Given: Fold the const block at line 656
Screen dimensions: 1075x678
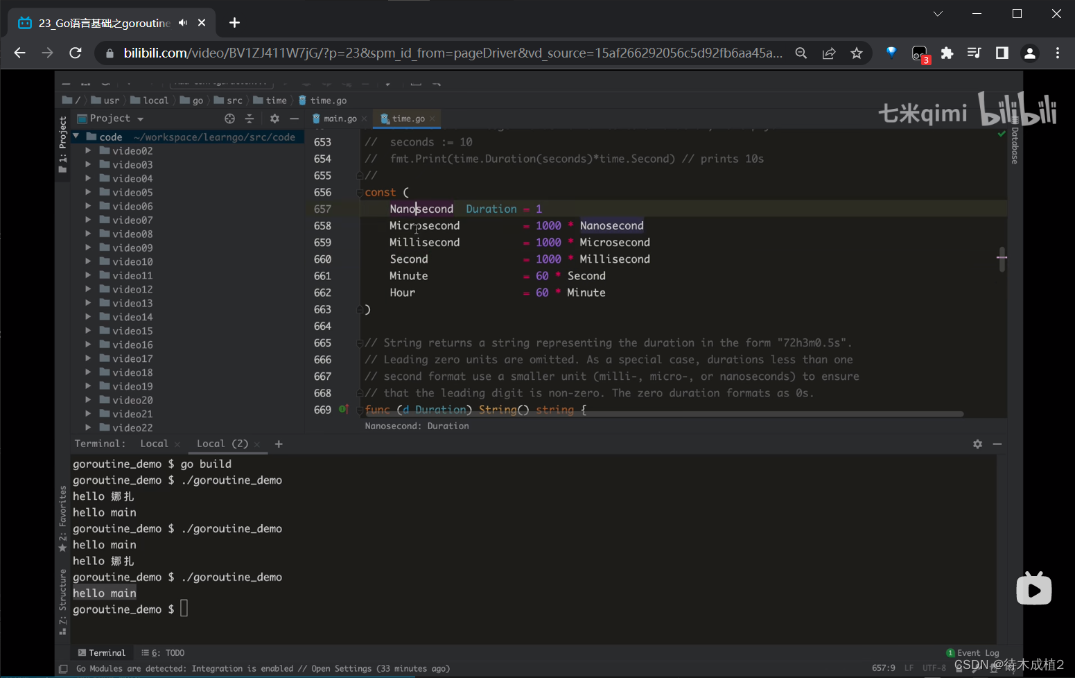Looking at the screenshot, I should pos(360,193).
